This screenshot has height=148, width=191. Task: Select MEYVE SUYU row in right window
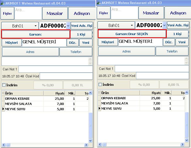click(x=141, y=108)
